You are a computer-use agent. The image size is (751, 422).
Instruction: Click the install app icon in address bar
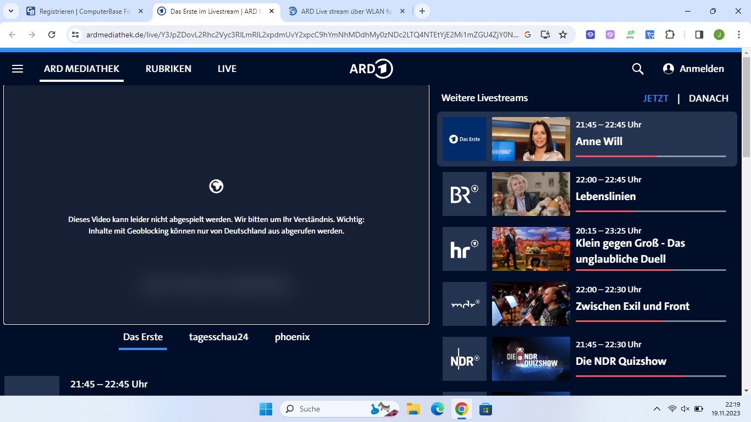545,35
